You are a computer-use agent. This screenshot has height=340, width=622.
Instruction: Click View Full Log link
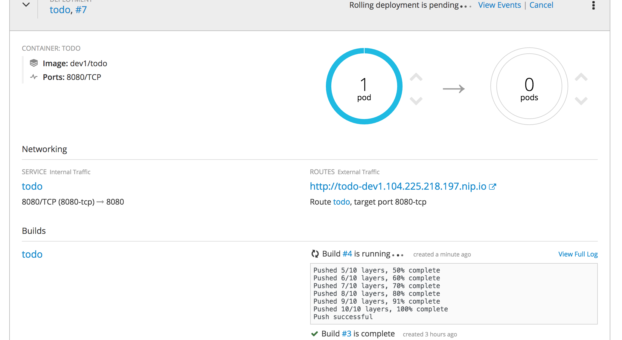(x=578, y=254)
